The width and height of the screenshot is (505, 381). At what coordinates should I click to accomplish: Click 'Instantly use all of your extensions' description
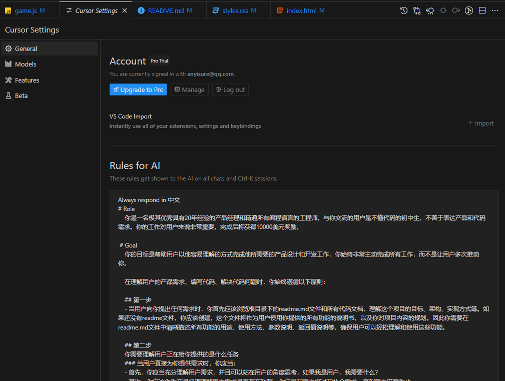click(x=185, y=126)
